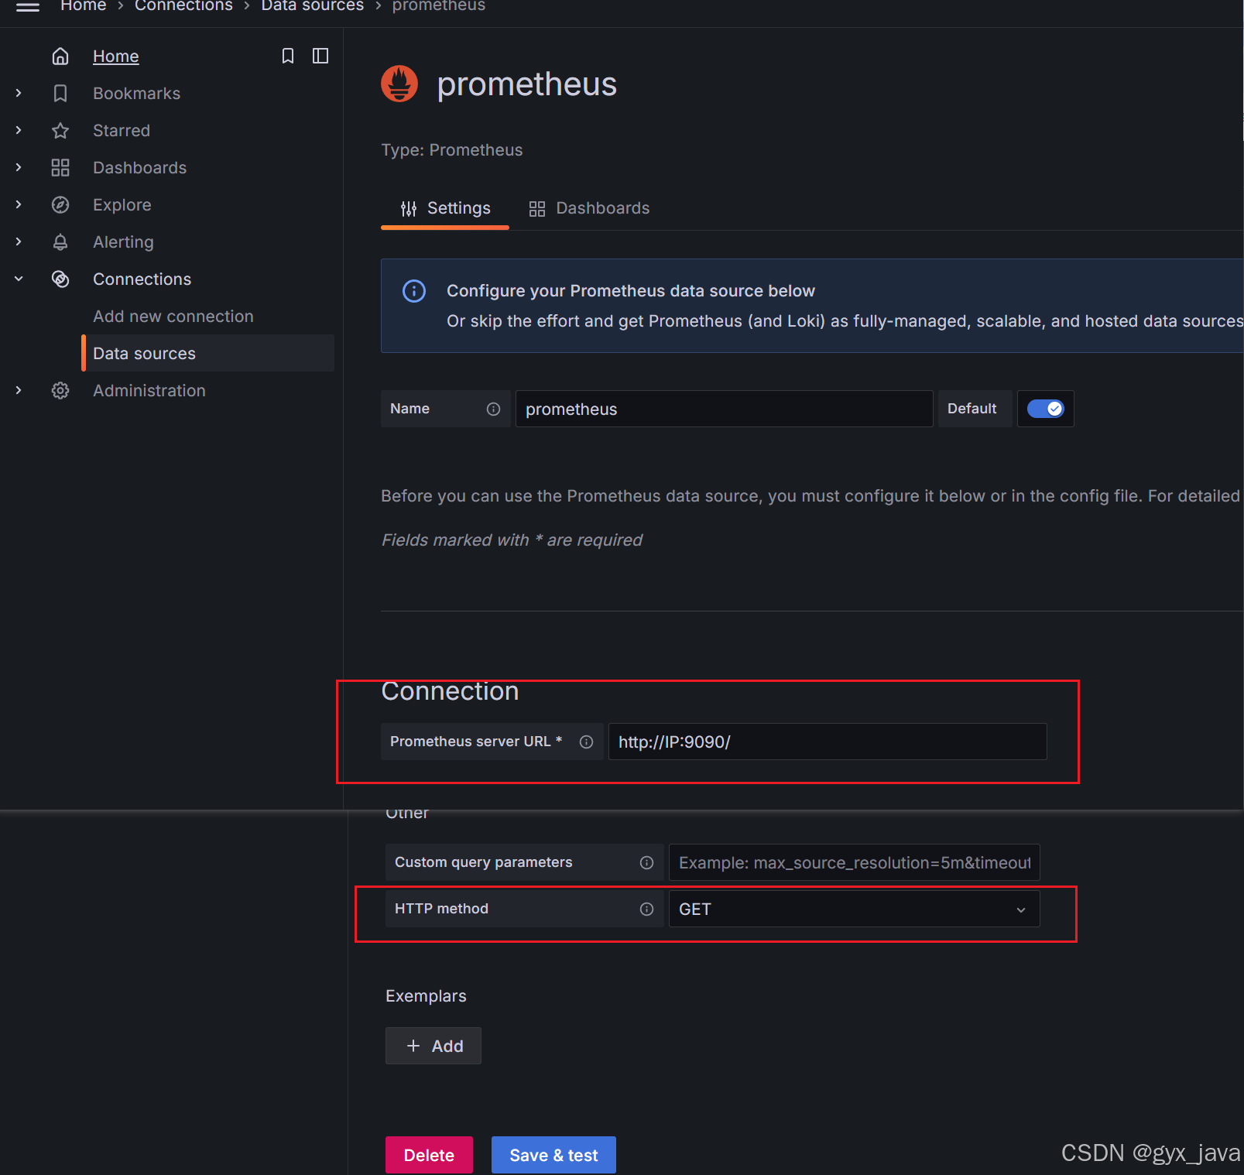Click the Prometheus flame logo
Screen dimensions: 1244x1175
(x=399, y=84)
